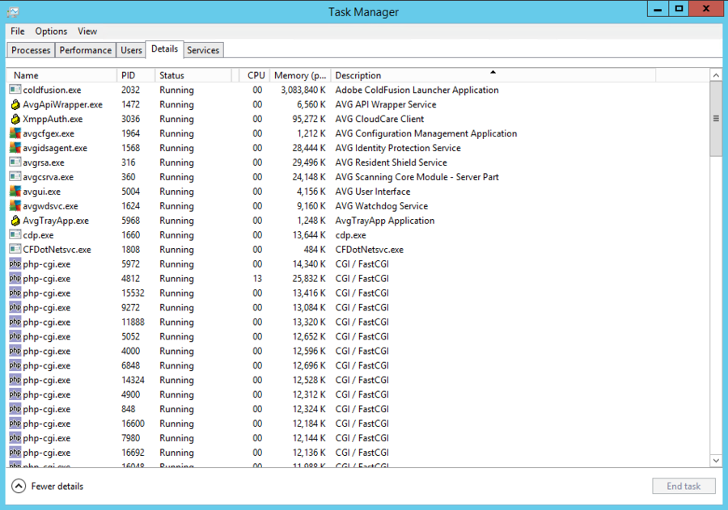Screen dimensions: 728x510
Task: Click the AvgApiWrapper.exe process icon
Action: click(15, 104)
